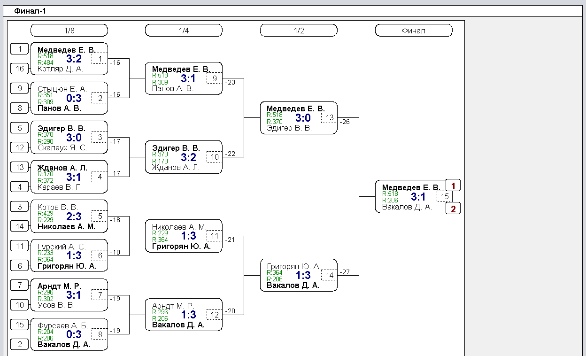Click score 3:1 of the final match
The width and height of the screenshot is (586, 356).
418,197
